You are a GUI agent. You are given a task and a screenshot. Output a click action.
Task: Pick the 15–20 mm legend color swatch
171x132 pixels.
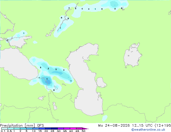click(x=42, y=128)
